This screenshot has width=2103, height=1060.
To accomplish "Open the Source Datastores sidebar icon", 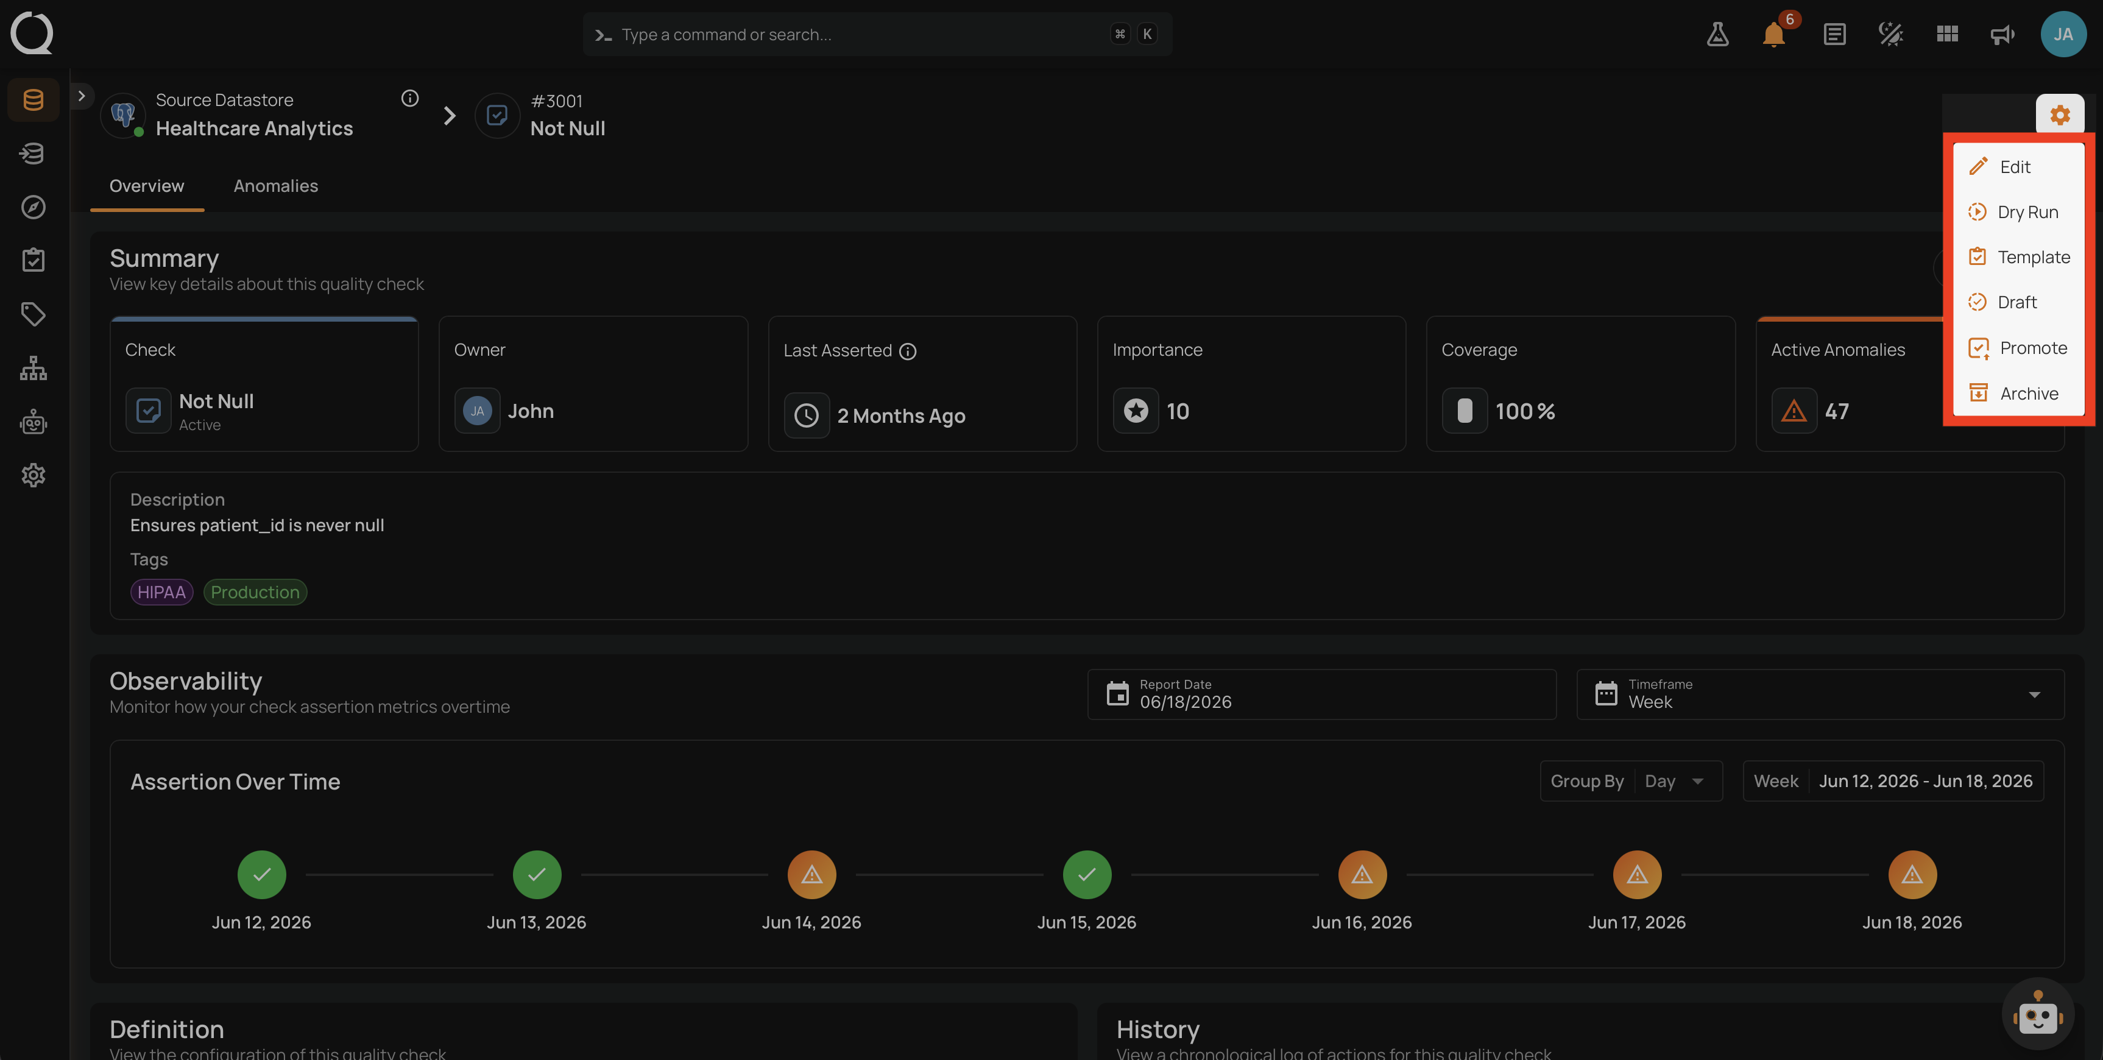I will [33, 100].
